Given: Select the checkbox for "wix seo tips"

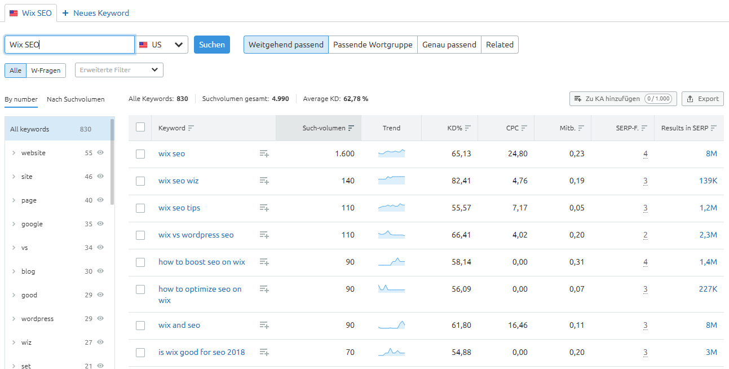Looking at the screenshot, I should tap(140, 208).
